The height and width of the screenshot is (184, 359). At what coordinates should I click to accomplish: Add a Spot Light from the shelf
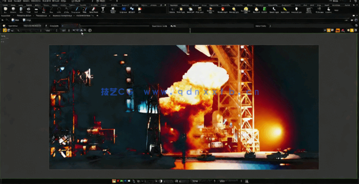coord(190,10)
